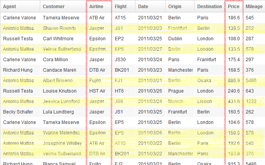
Task: Click the Flight column header
Action: click(124, 7)
